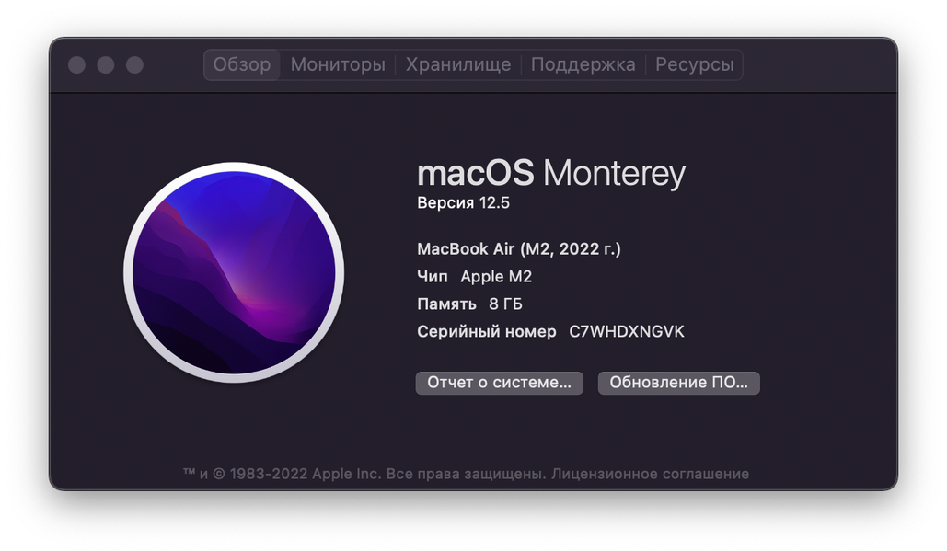Open the Мониторы tab
The height and width of the screenshot is (551, 947).
tap(338, 64)
